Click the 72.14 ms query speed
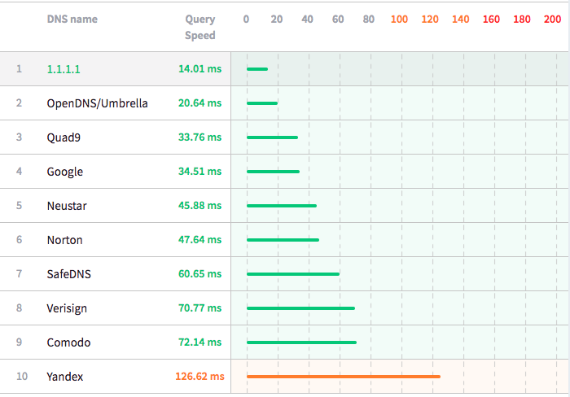Viewport: 570px width, 397px height. (x=200, y=342)
